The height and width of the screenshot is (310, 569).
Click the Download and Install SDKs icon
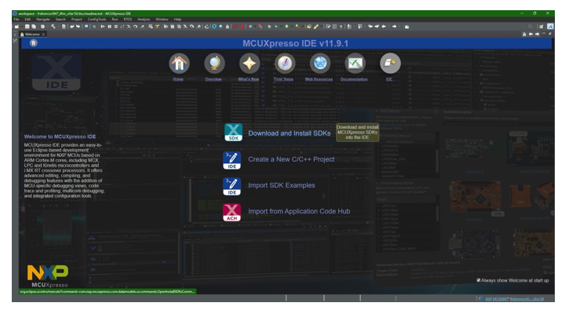pyautogui.click(x=233, y=133)
